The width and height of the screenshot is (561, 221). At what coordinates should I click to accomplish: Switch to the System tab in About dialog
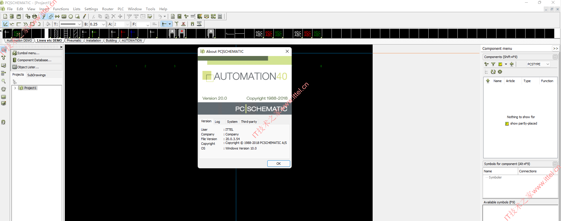pyautogui.click(x=232, y=122)
